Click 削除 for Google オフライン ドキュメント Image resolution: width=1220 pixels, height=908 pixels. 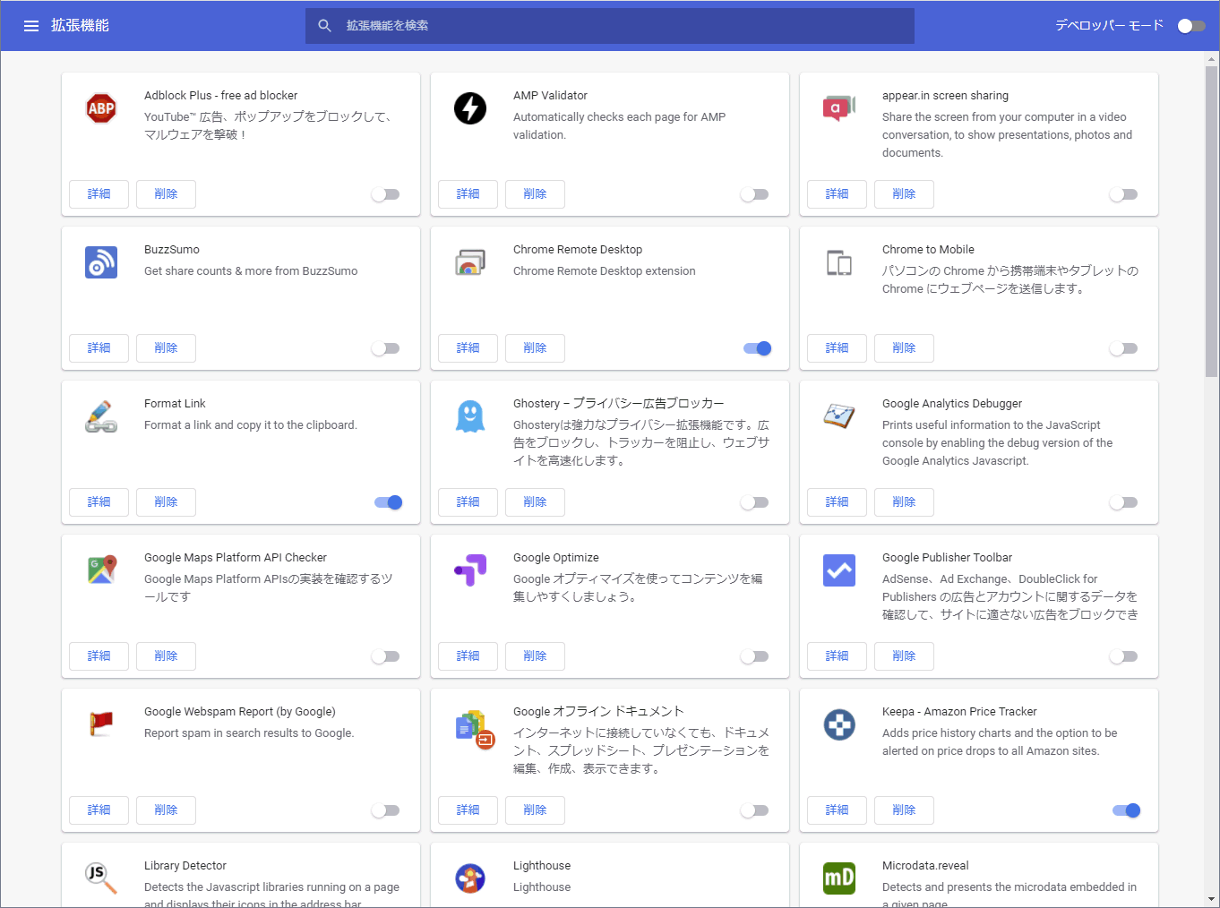click(535, 810)
